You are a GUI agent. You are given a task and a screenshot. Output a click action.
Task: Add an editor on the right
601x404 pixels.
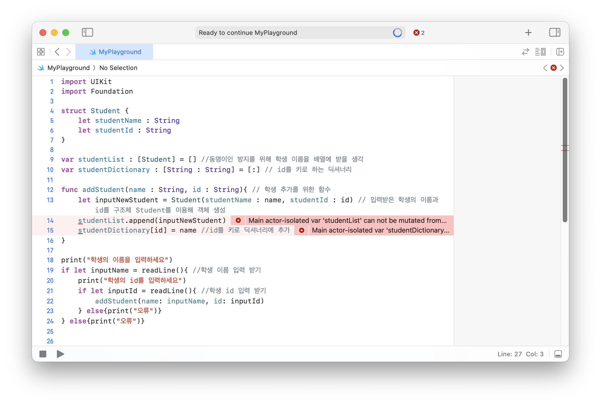pos(560,52)
